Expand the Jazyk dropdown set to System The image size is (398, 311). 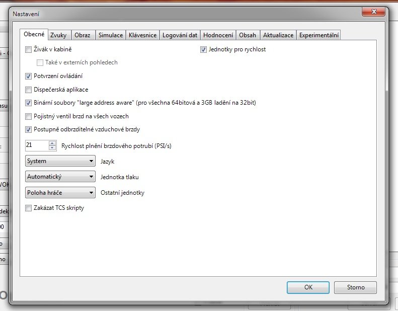pyautogui.click(x=60, y=161)
